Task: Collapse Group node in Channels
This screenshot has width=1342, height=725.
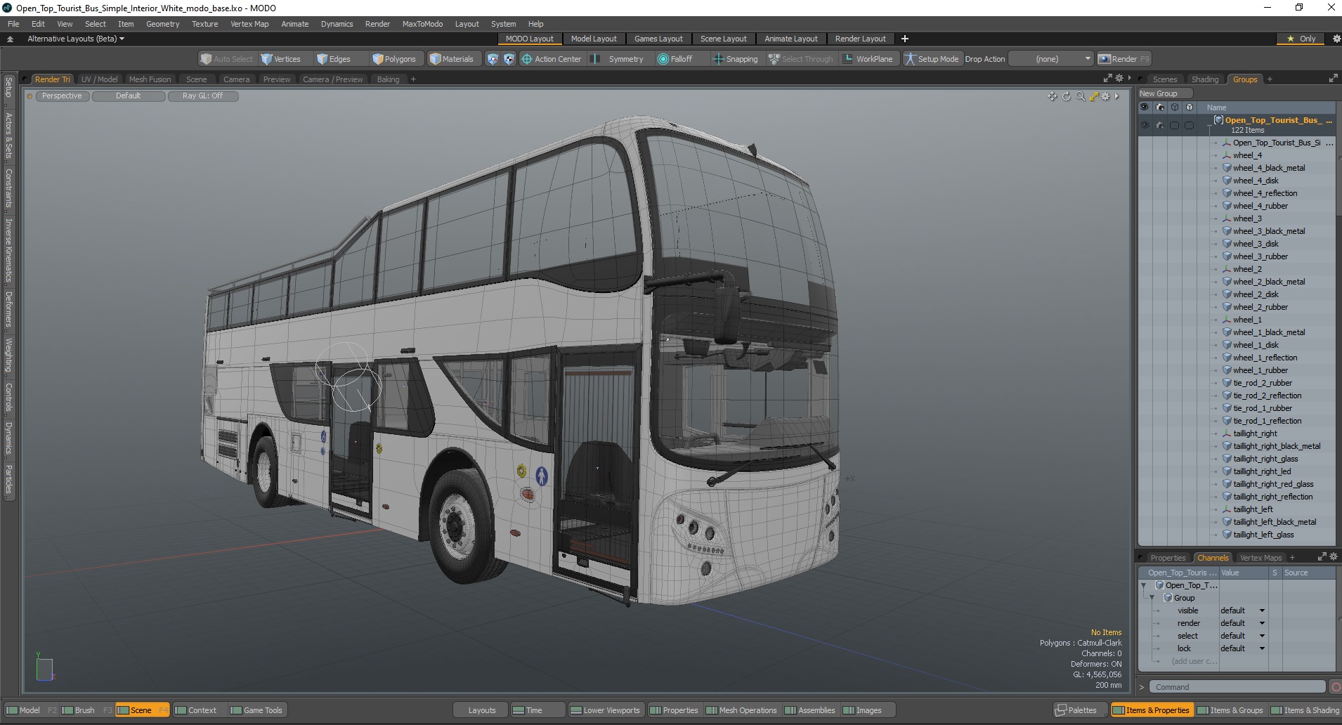Action: pyautogui.click(x=1152, y=598)
